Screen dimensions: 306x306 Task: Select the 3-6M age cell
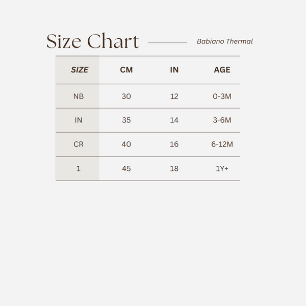[222, 120]
